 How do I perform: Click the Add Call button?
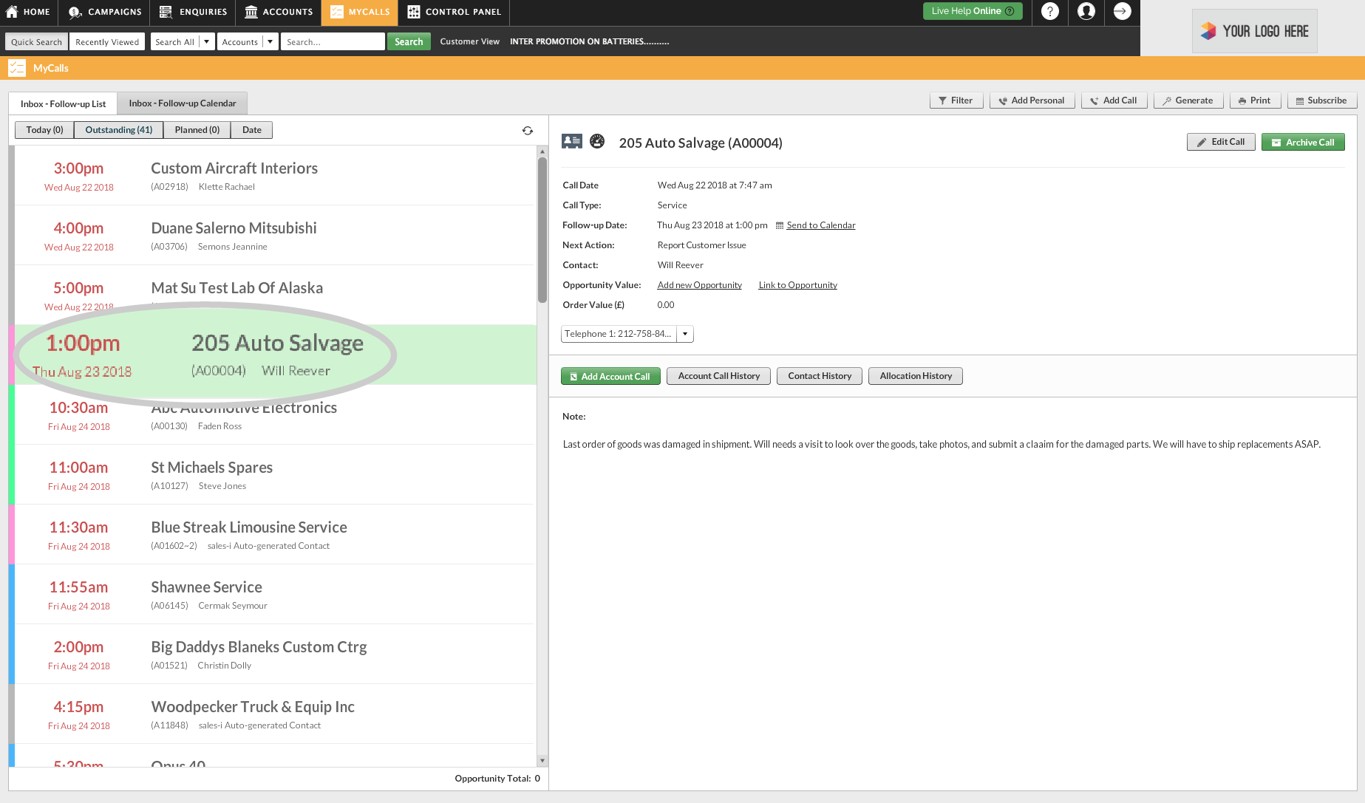coord(1114,100)
